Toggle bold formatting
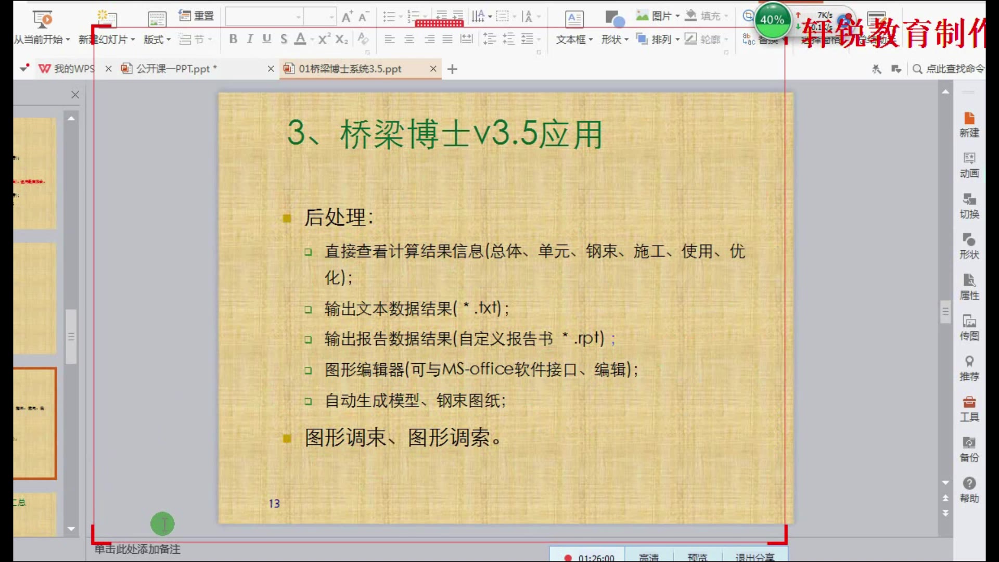The image size is (999, 562). (x=233, y=39)
